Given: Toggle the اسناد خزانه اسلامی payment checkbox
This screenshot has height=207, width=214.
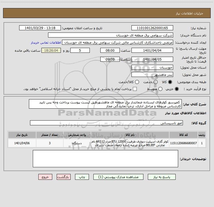Looking at the screenshot, I should [x=135, y=89].
